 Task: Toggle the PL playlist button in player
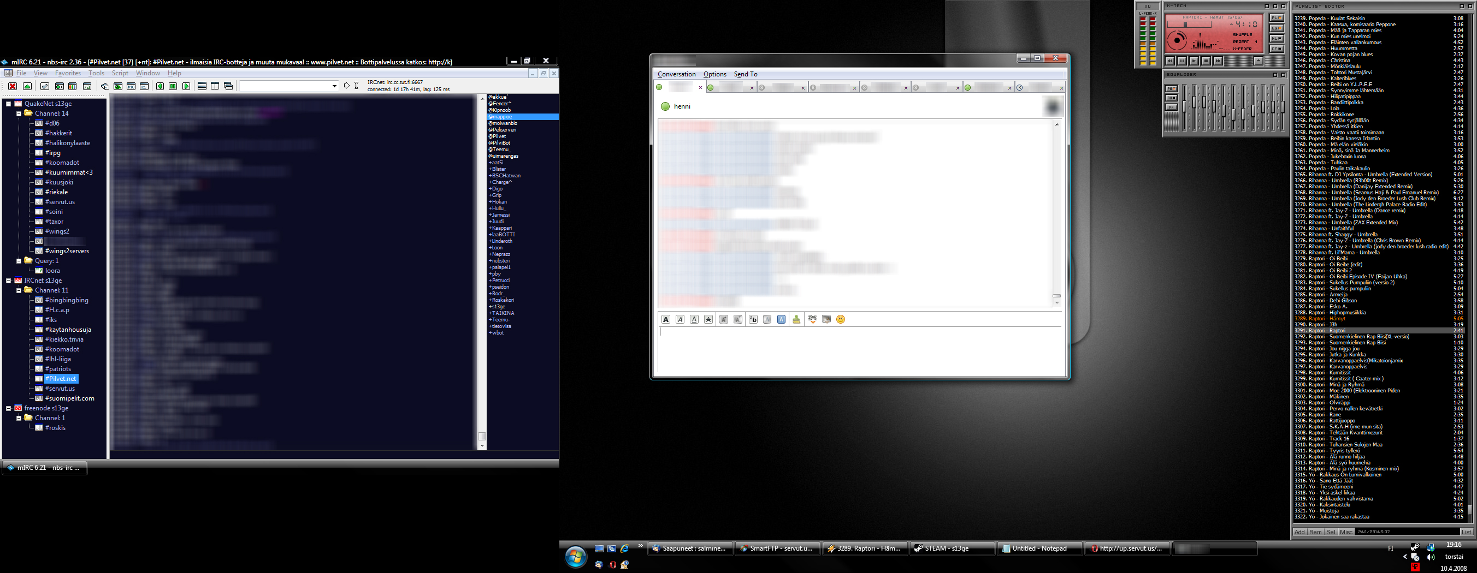[x=1277, y=19]
